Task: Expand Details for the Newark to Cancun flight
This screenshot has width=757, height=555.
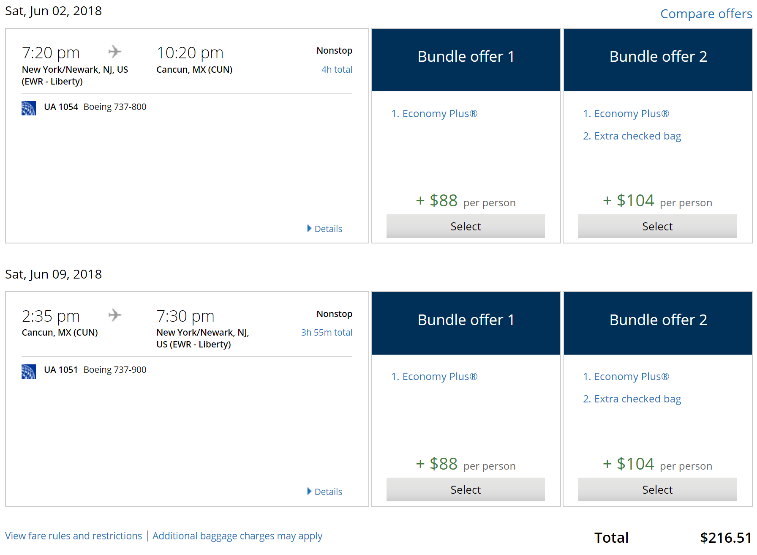Action: pos(324,229)
